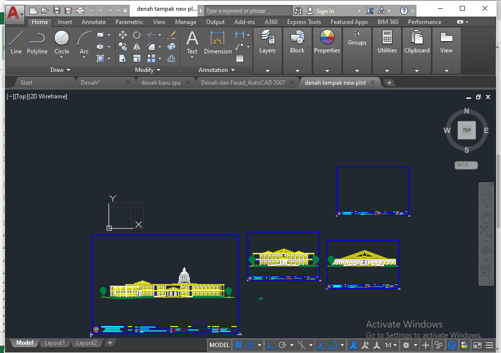Screen dimensions: 501x353
Task: Open the Properties color wheel panel
Action: (x=327, y=42)
